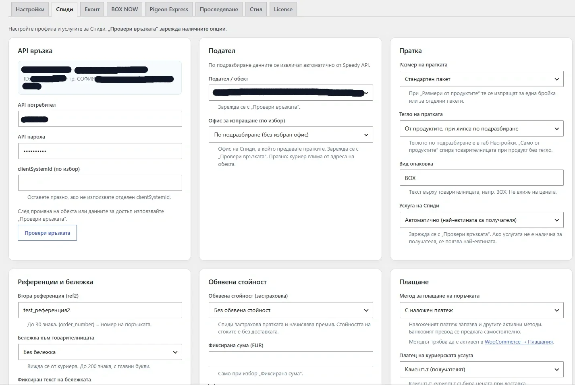The width and height of the screenshot is (575, 385).
Task: Click the Подател section heading
Action: tap(222, 51)
